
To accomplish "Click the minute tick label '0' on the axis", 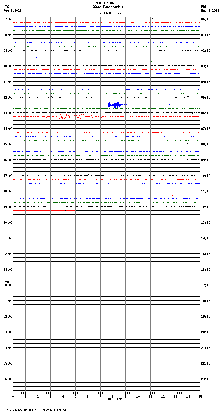I will pyautogui.click(x=13, y=397).
